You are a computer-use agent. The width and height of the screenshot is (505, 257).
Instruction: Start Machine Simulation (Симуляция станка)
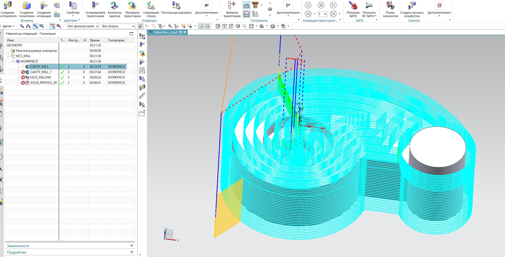tap(151, 6)
